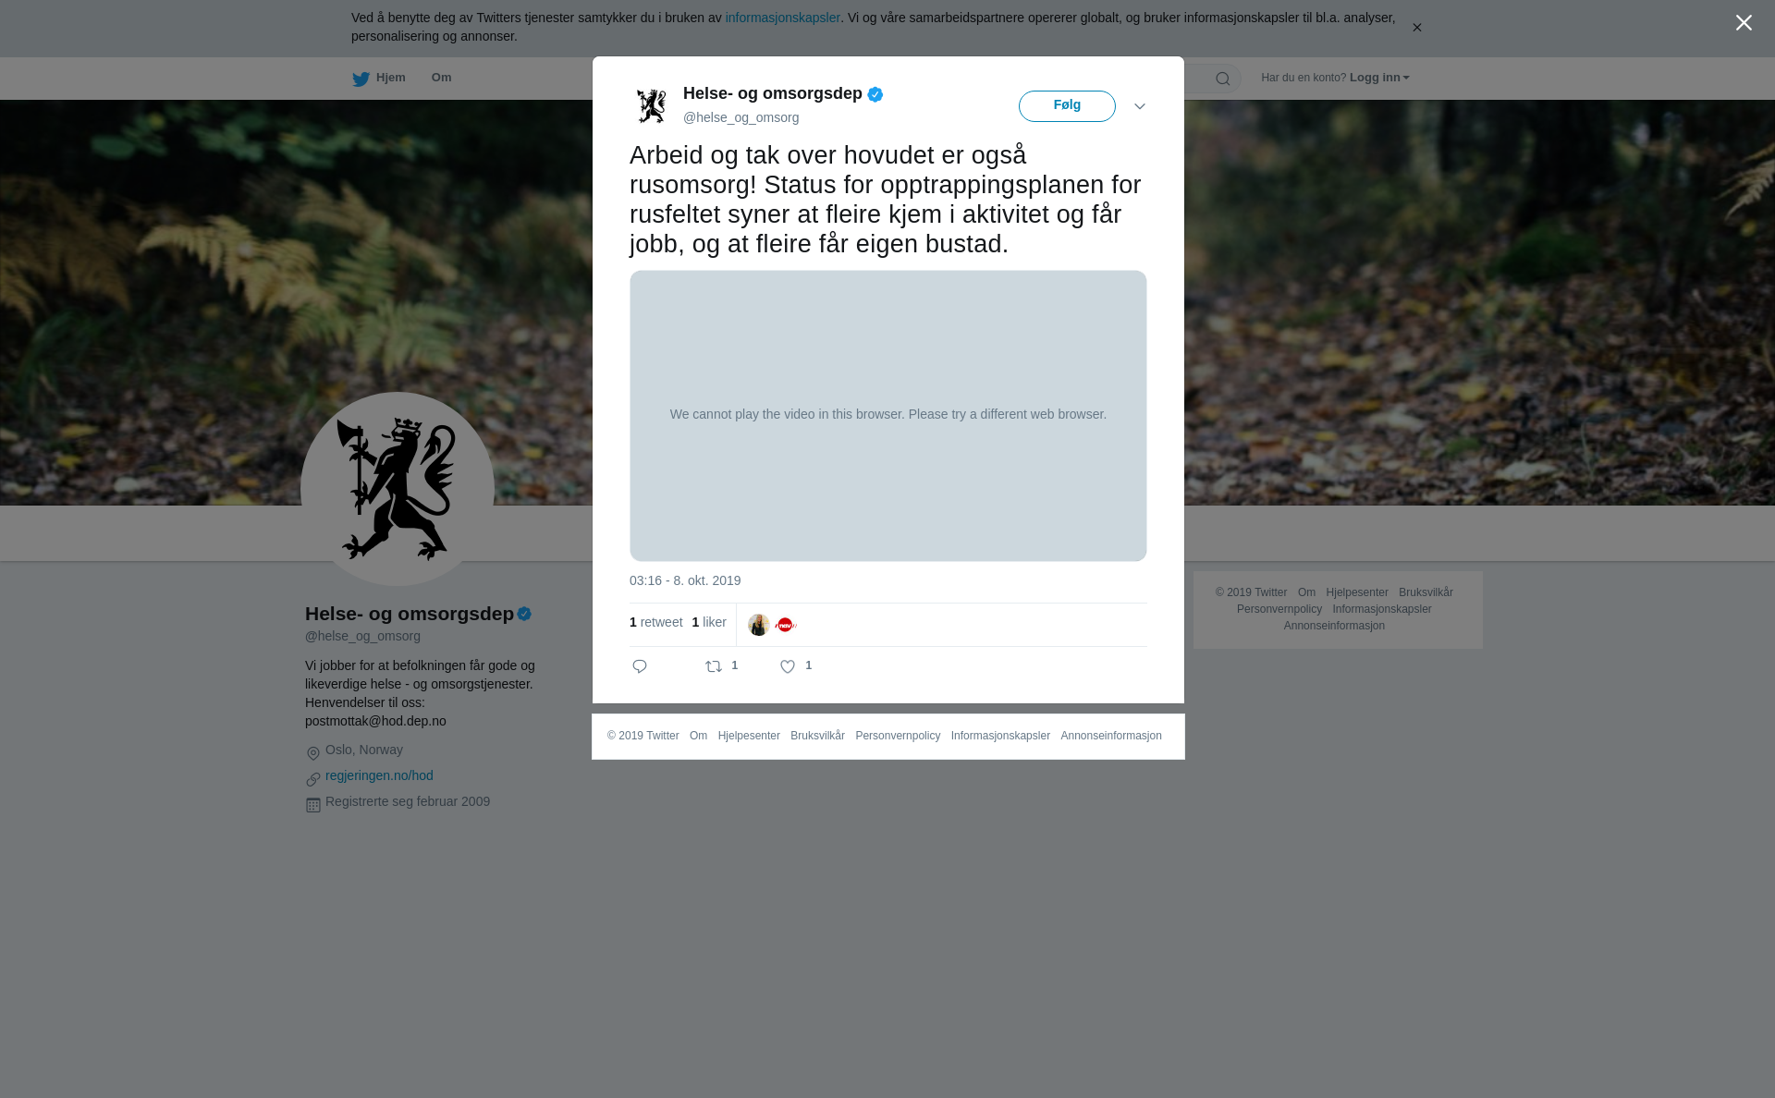The height and width of the screenshot is (1098, 1775).
Task: Click the retweet arrows icon
Action: [714, 666]
